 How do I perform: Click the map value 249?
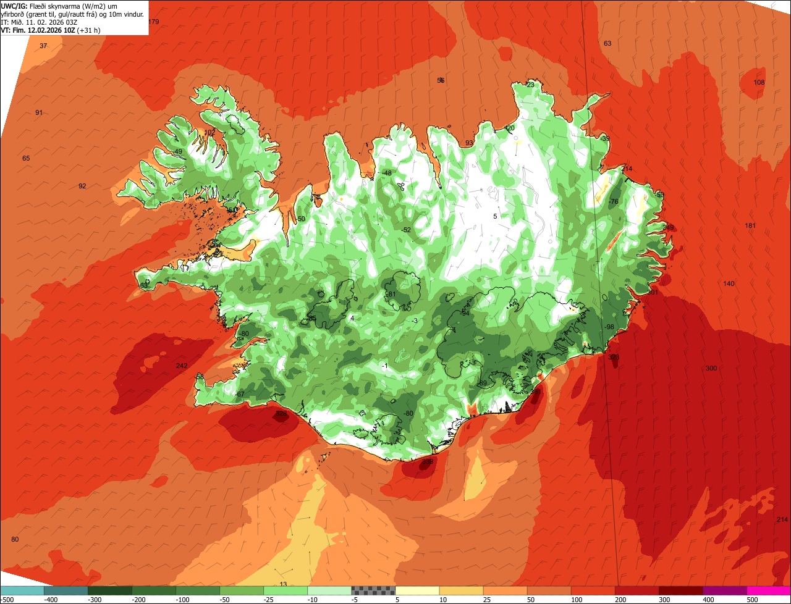click(x=668, y=227)
